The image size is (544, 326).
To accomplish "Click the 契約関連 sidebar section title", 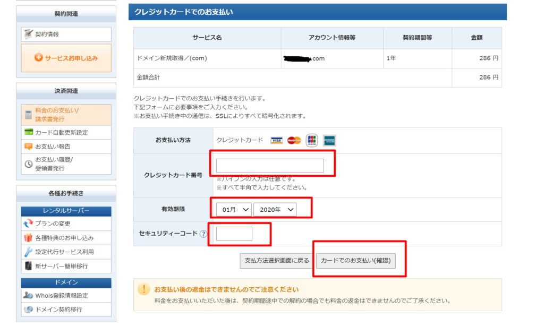I will coord(66,14).
